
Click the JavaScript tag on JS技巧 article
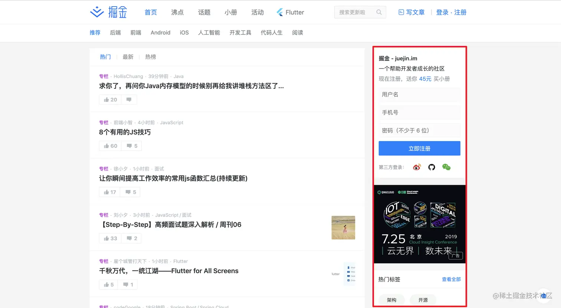pyautogui.click(x=171, y=123)
